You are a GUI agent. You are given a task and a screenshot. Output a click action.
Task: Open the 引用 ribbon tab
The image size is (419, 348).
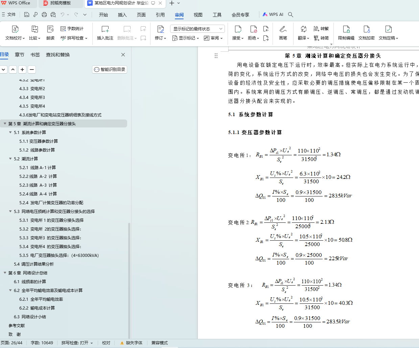pos(160,15)
